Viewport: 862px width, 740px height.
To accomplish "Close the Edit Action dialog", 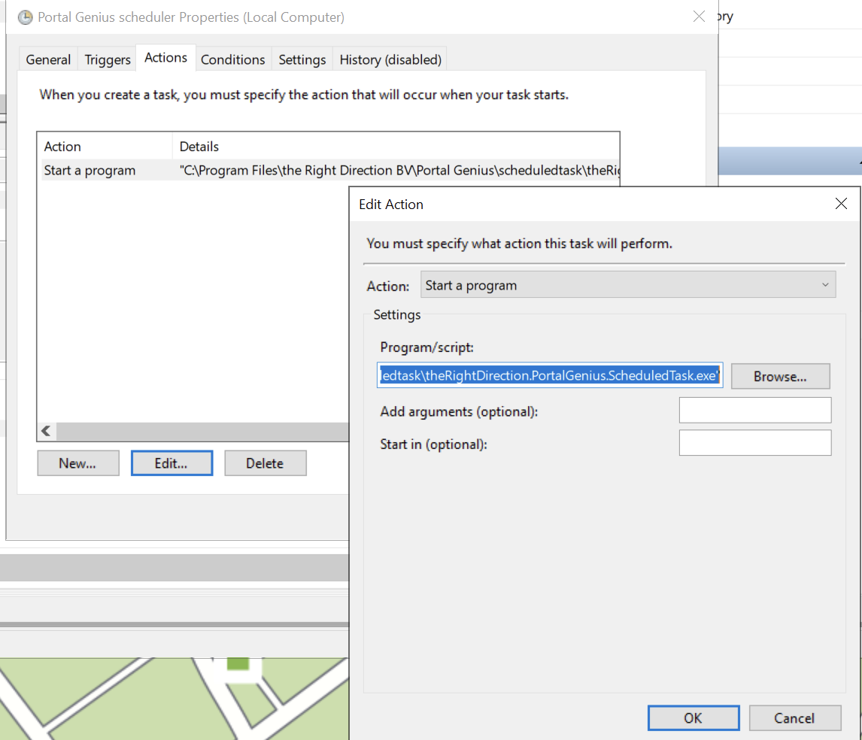I will click(x=840, y=204).
